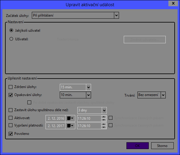Enable the 'Zdržení úlohy' checkbox
This screenshot has width=180, height=155.
pos(10,87)
